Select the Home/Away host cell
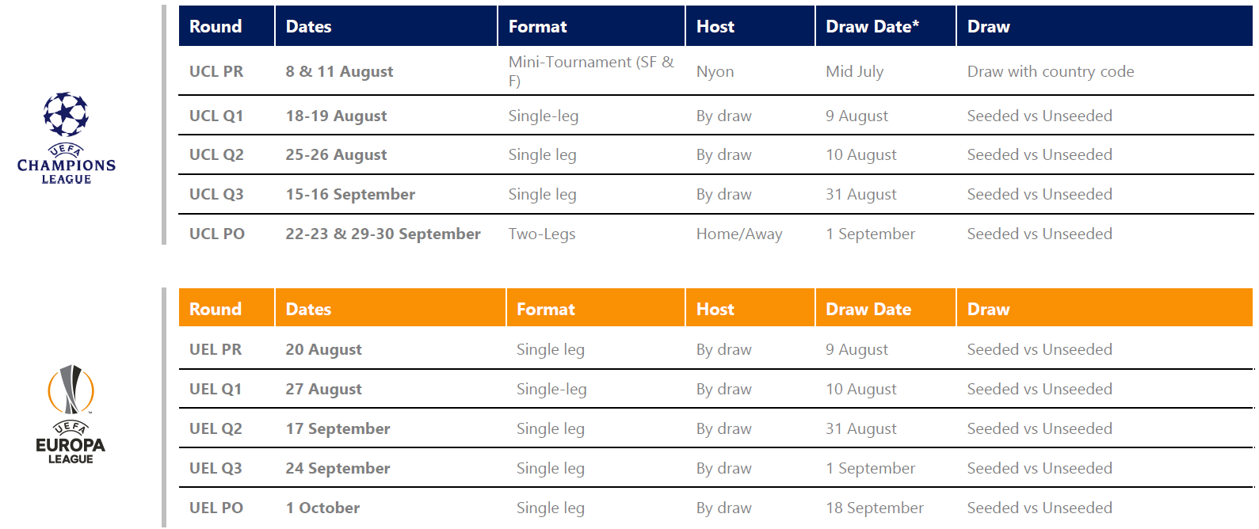1259x529 pixels. 739,234
